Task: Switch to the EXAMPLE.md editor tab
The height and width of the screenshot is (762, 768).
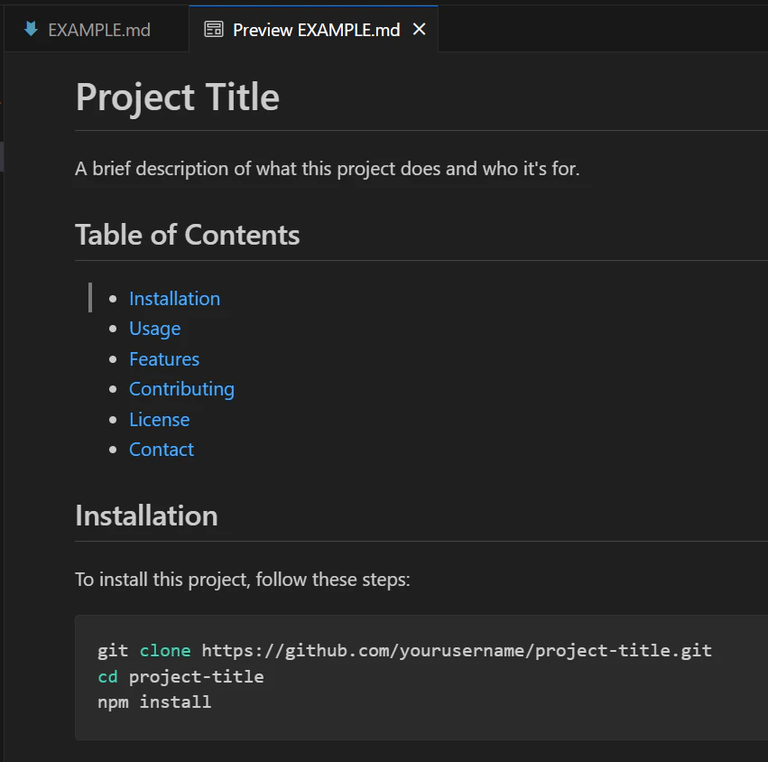Action: tap(96, 30)
